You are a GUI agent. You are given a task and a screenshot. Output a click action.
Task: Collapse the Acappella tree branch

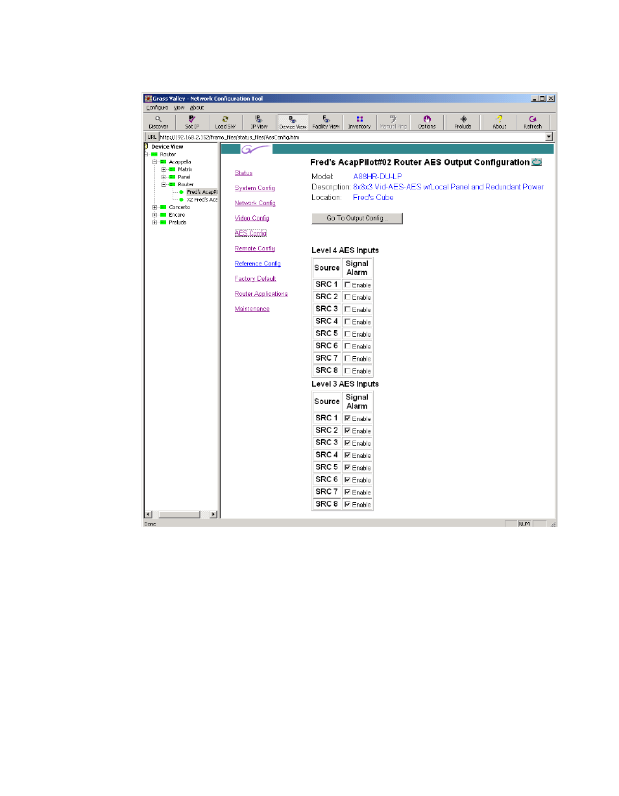pyautogui.click(x=155, y=162)
